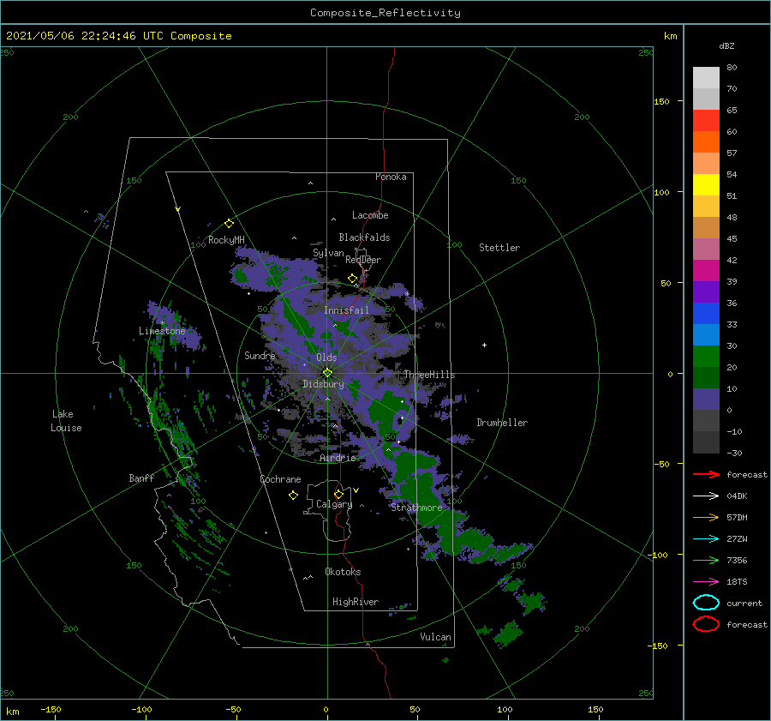Select the cyan 27ZW arrow icon
Viewport: 771px width, 721px height.
(706, 539)
